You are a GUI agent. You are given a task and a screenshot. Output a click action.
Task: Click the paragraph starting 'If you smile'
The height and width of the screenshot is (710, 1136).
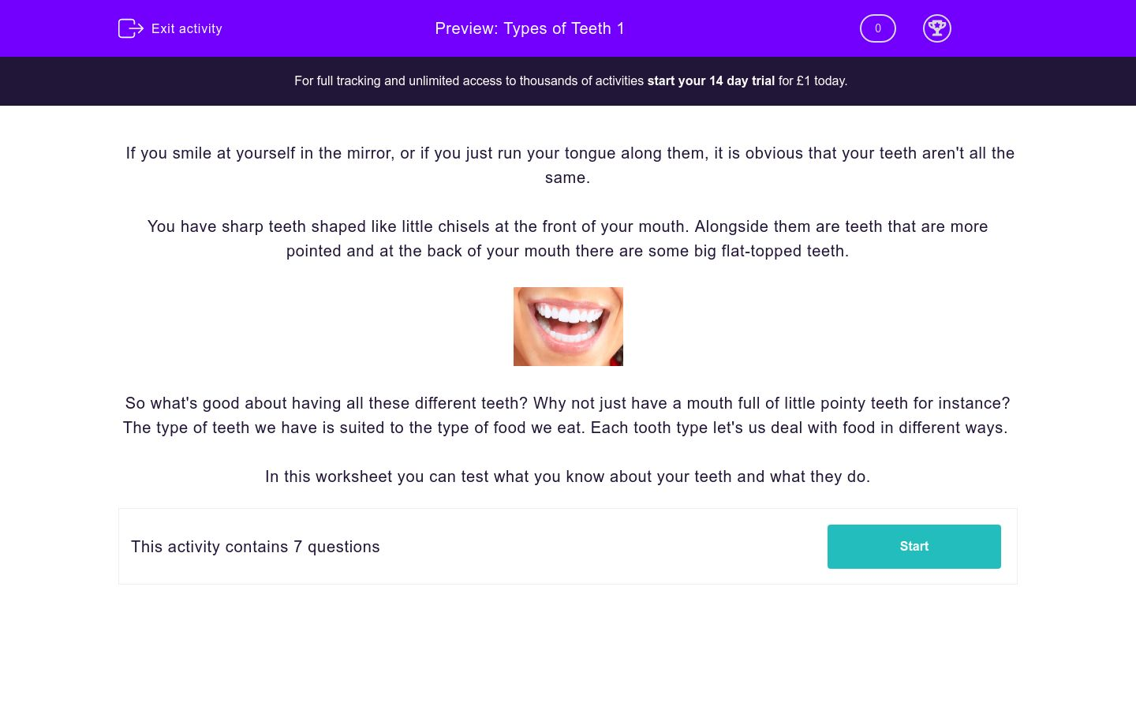[x=570, y=153]
